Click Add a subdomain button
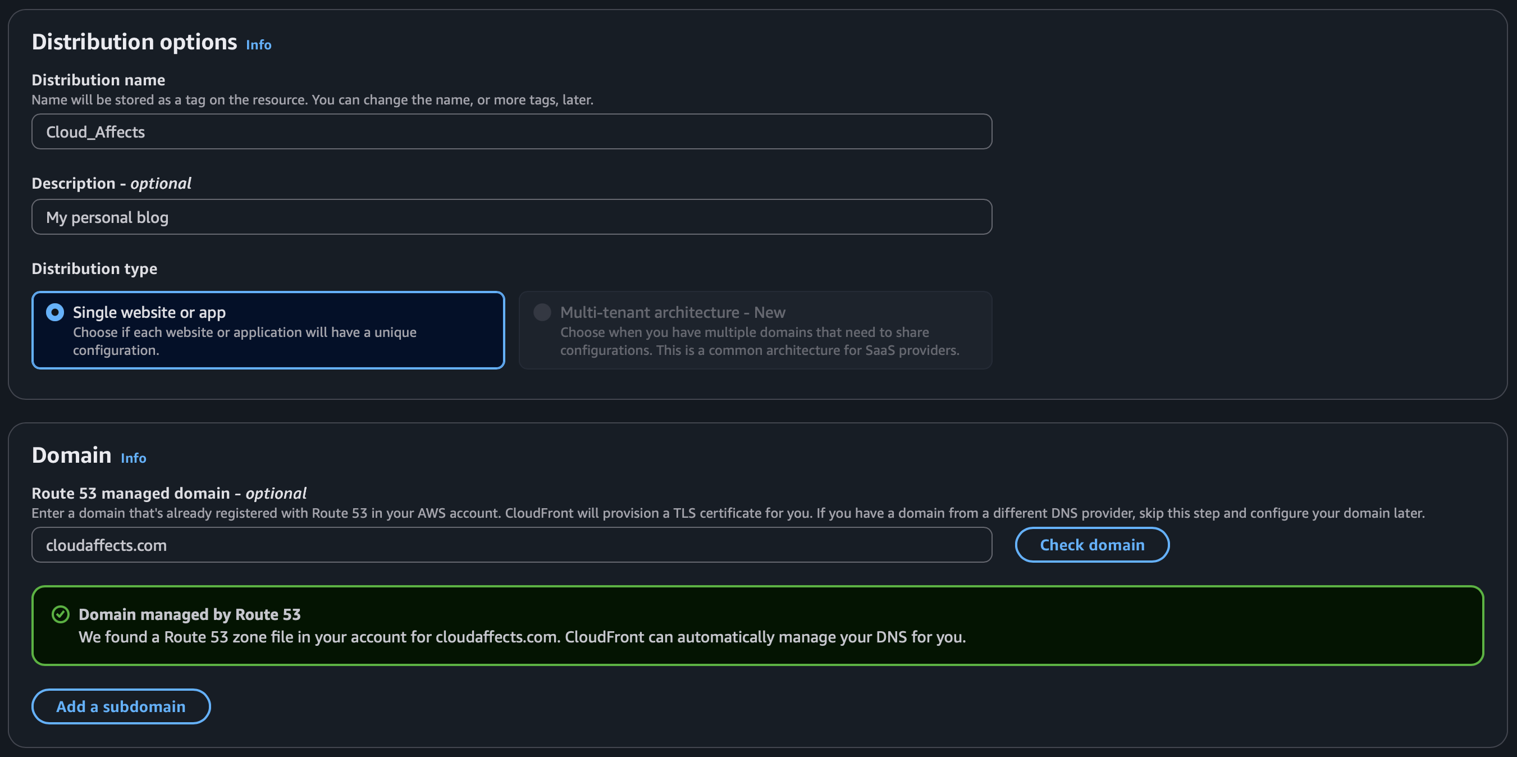Viewport: 1517px width, 757px height. pyautogui.click(x=121, y=706)
